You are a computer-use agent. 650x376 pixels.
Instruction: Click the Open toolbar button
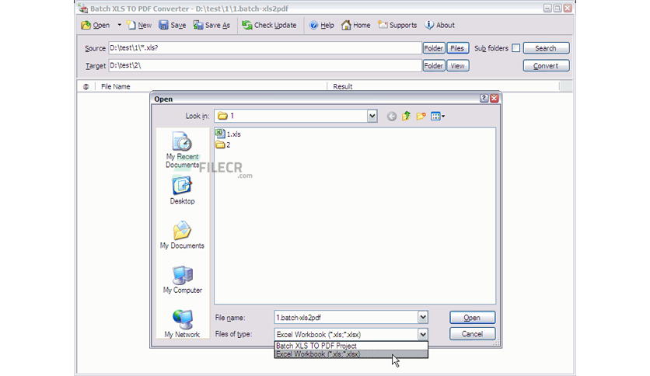click(x=96, y=26)
